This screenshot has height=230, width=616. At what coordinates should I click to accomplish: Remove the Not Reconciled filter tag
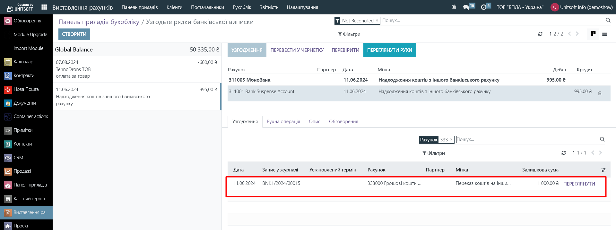click(x=377, y=20)
